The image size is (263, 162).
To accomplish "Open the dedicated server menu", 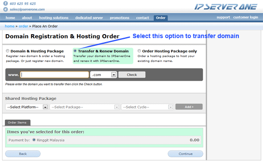I will pos(89,18).
